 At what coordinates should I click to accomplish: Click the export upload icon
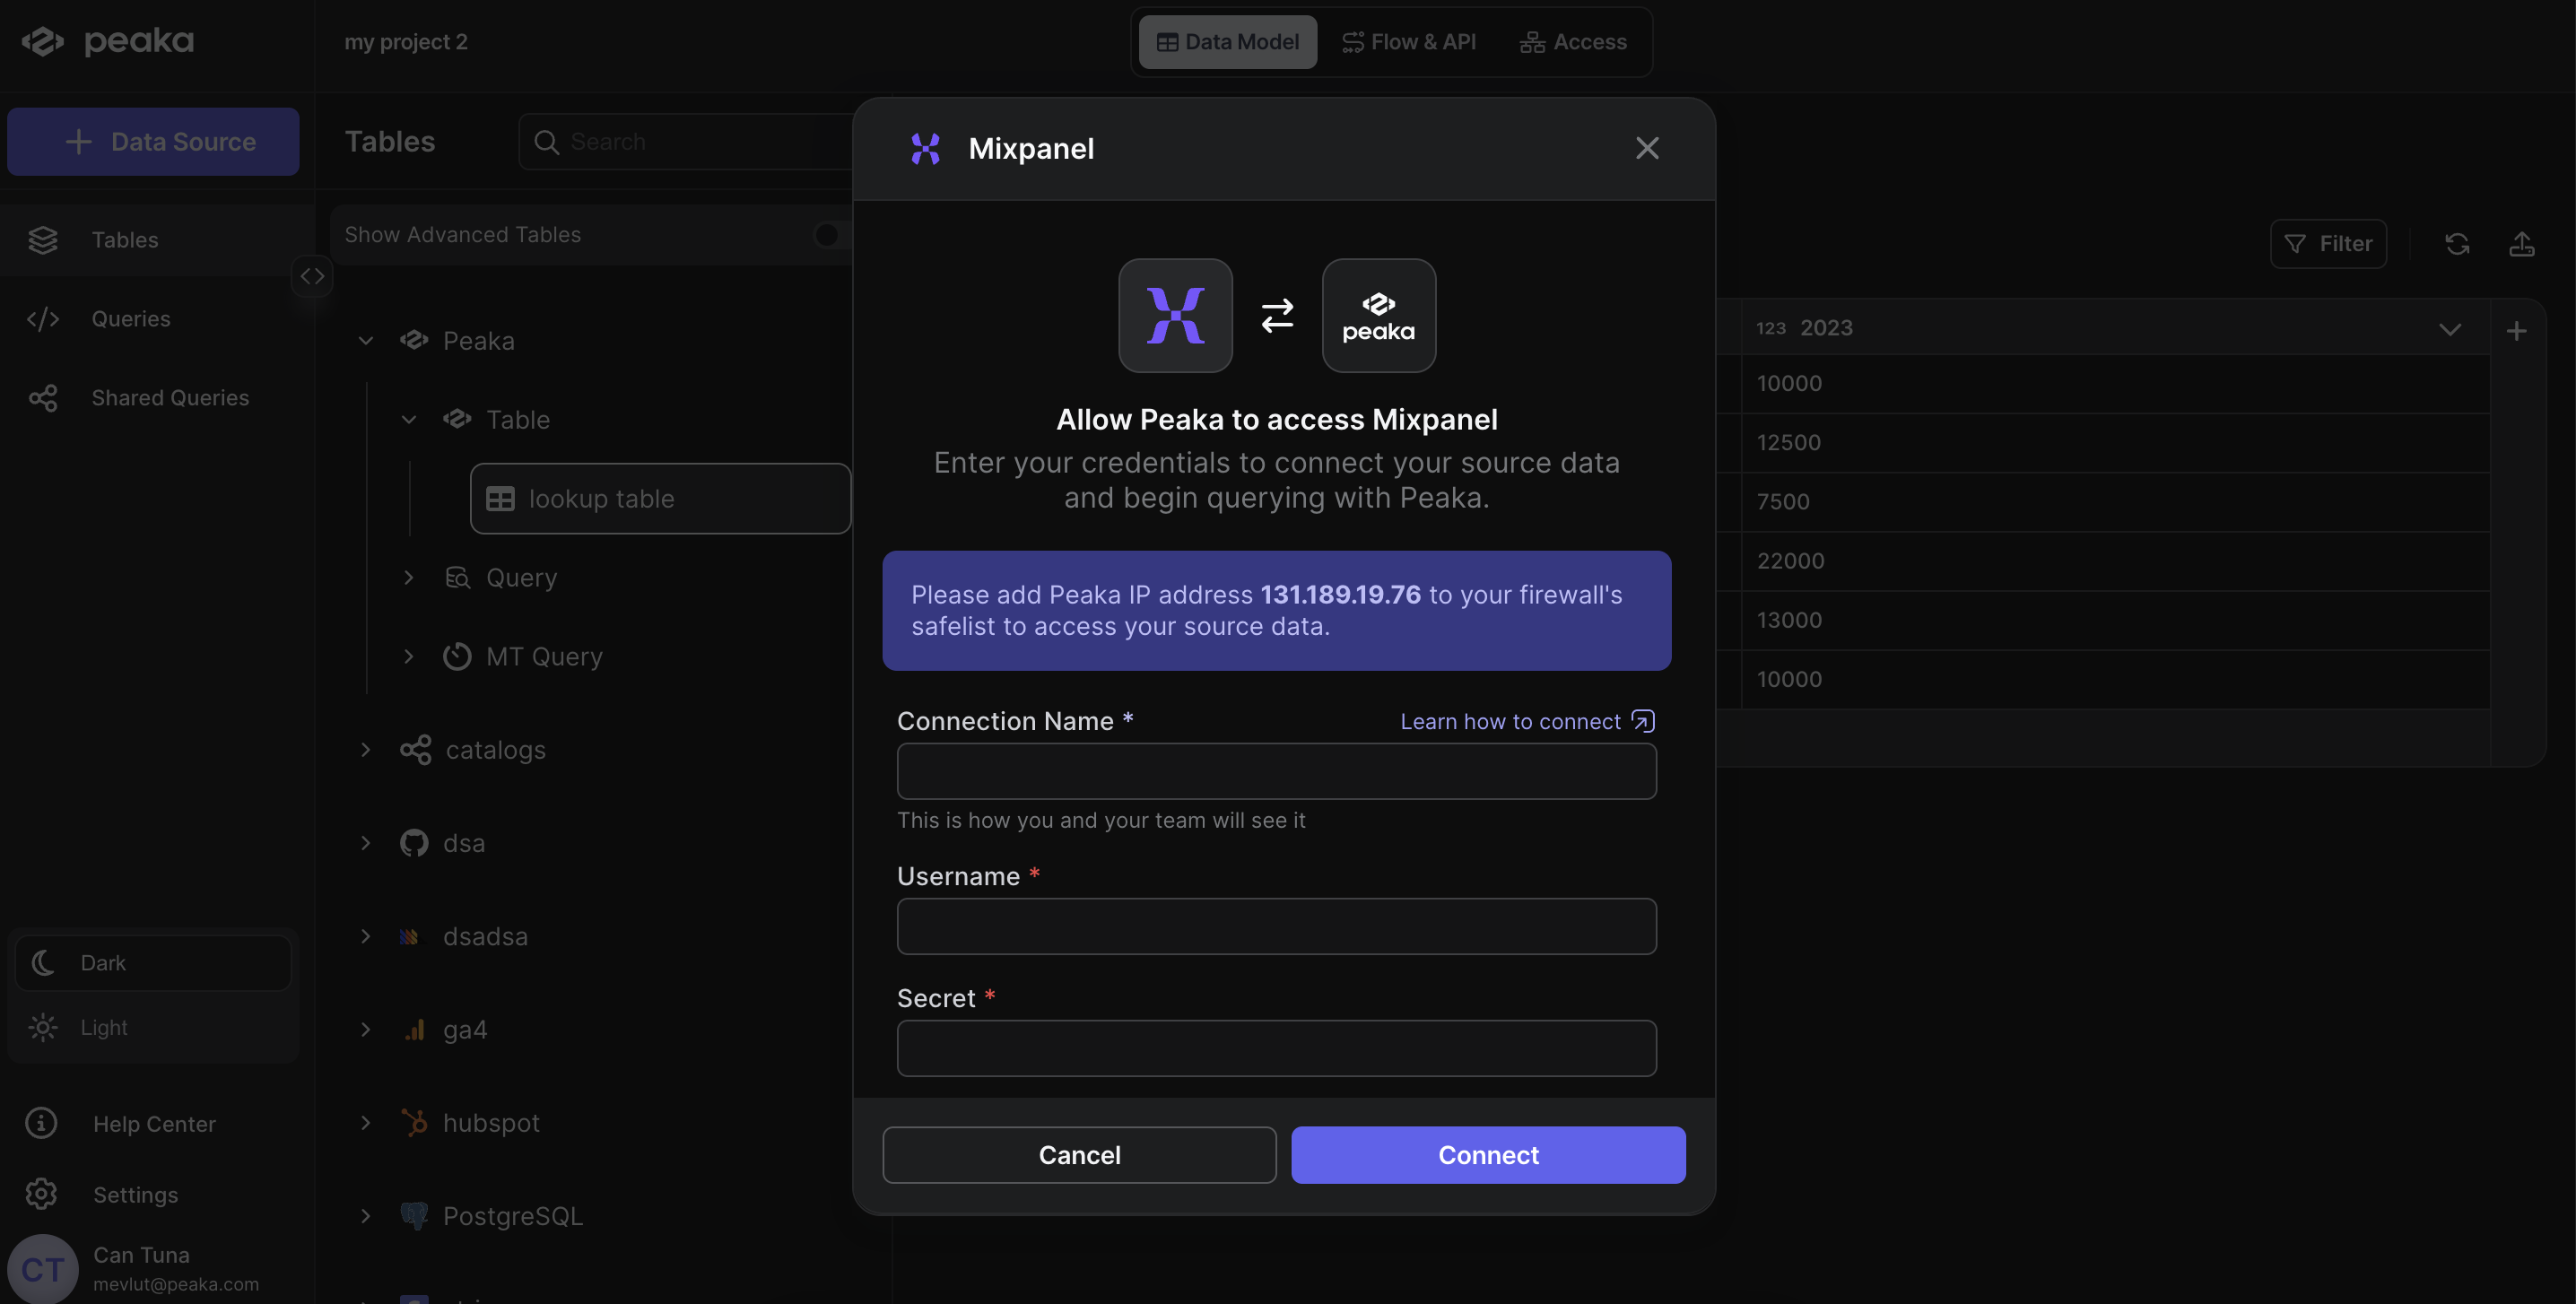(2521, 244)
